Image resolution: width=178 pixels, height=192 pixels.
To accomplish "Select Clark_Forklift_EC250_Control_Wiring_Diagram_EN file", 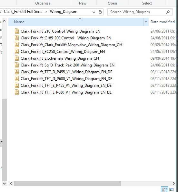I will (x=63, y=52).
